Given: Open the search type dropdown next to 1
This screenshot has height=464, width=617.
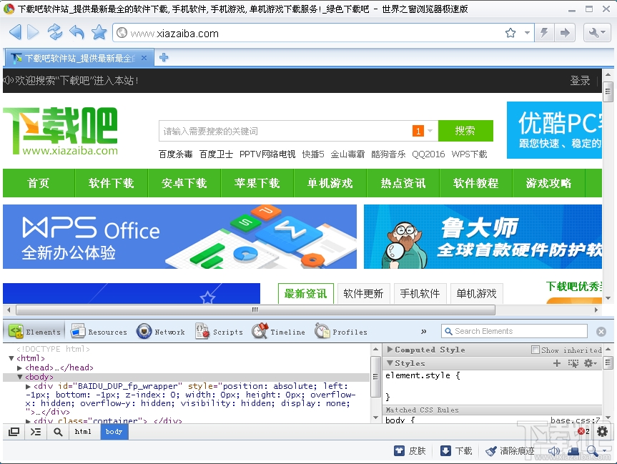Looking at the screenshot, I should click(x=430, y=131).
